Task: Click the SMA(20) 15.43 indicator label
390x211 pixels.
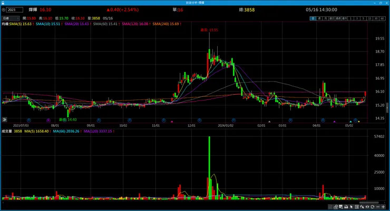Action: point(77,24)
